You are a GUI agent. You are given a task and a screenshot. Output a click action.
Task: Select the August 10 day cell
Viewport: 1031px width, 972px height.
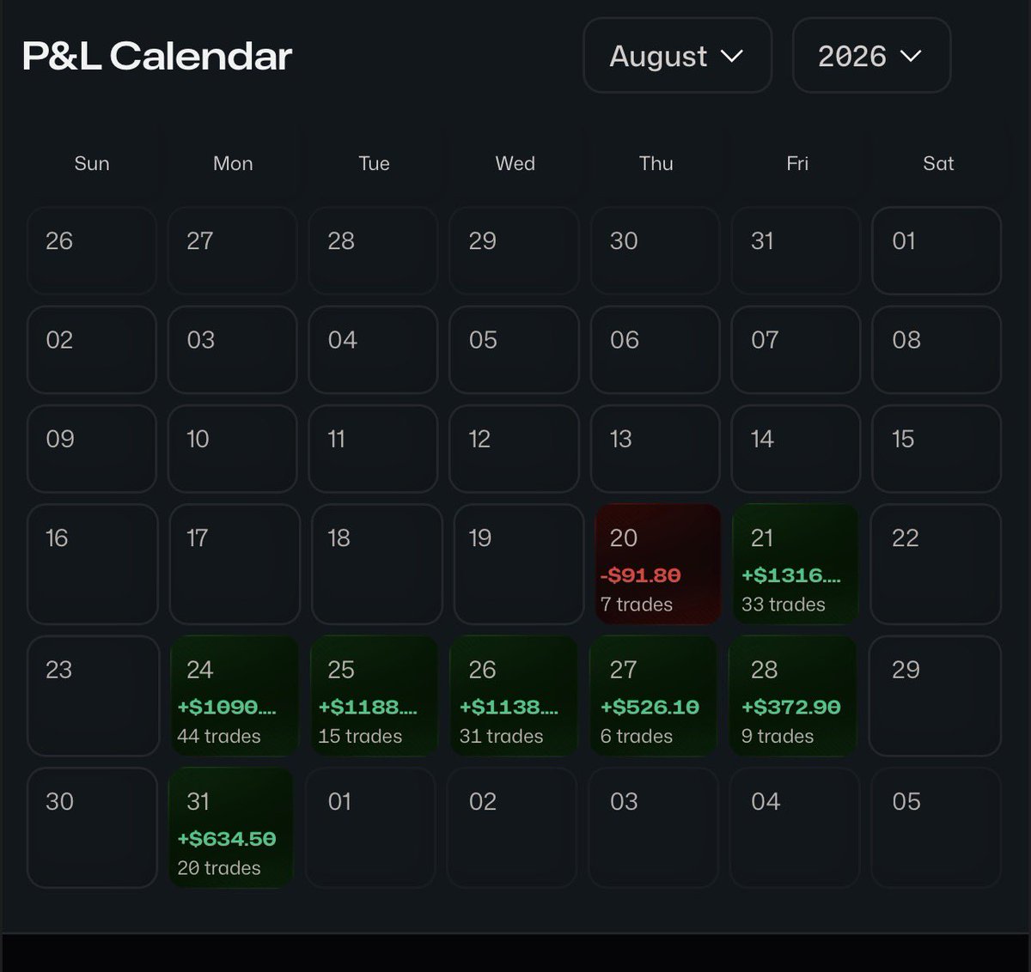[233, 449]
